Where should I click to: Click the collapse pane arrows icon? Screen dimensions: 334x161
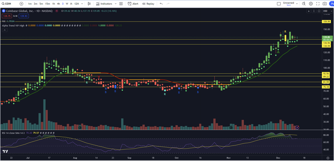pyautogui.click(x=314, y=11)
